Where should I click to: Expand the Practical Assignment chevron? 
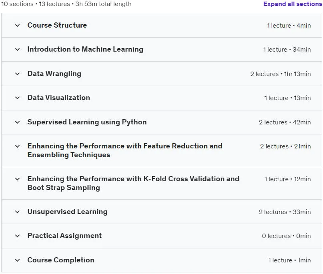(x=18, y=236)
